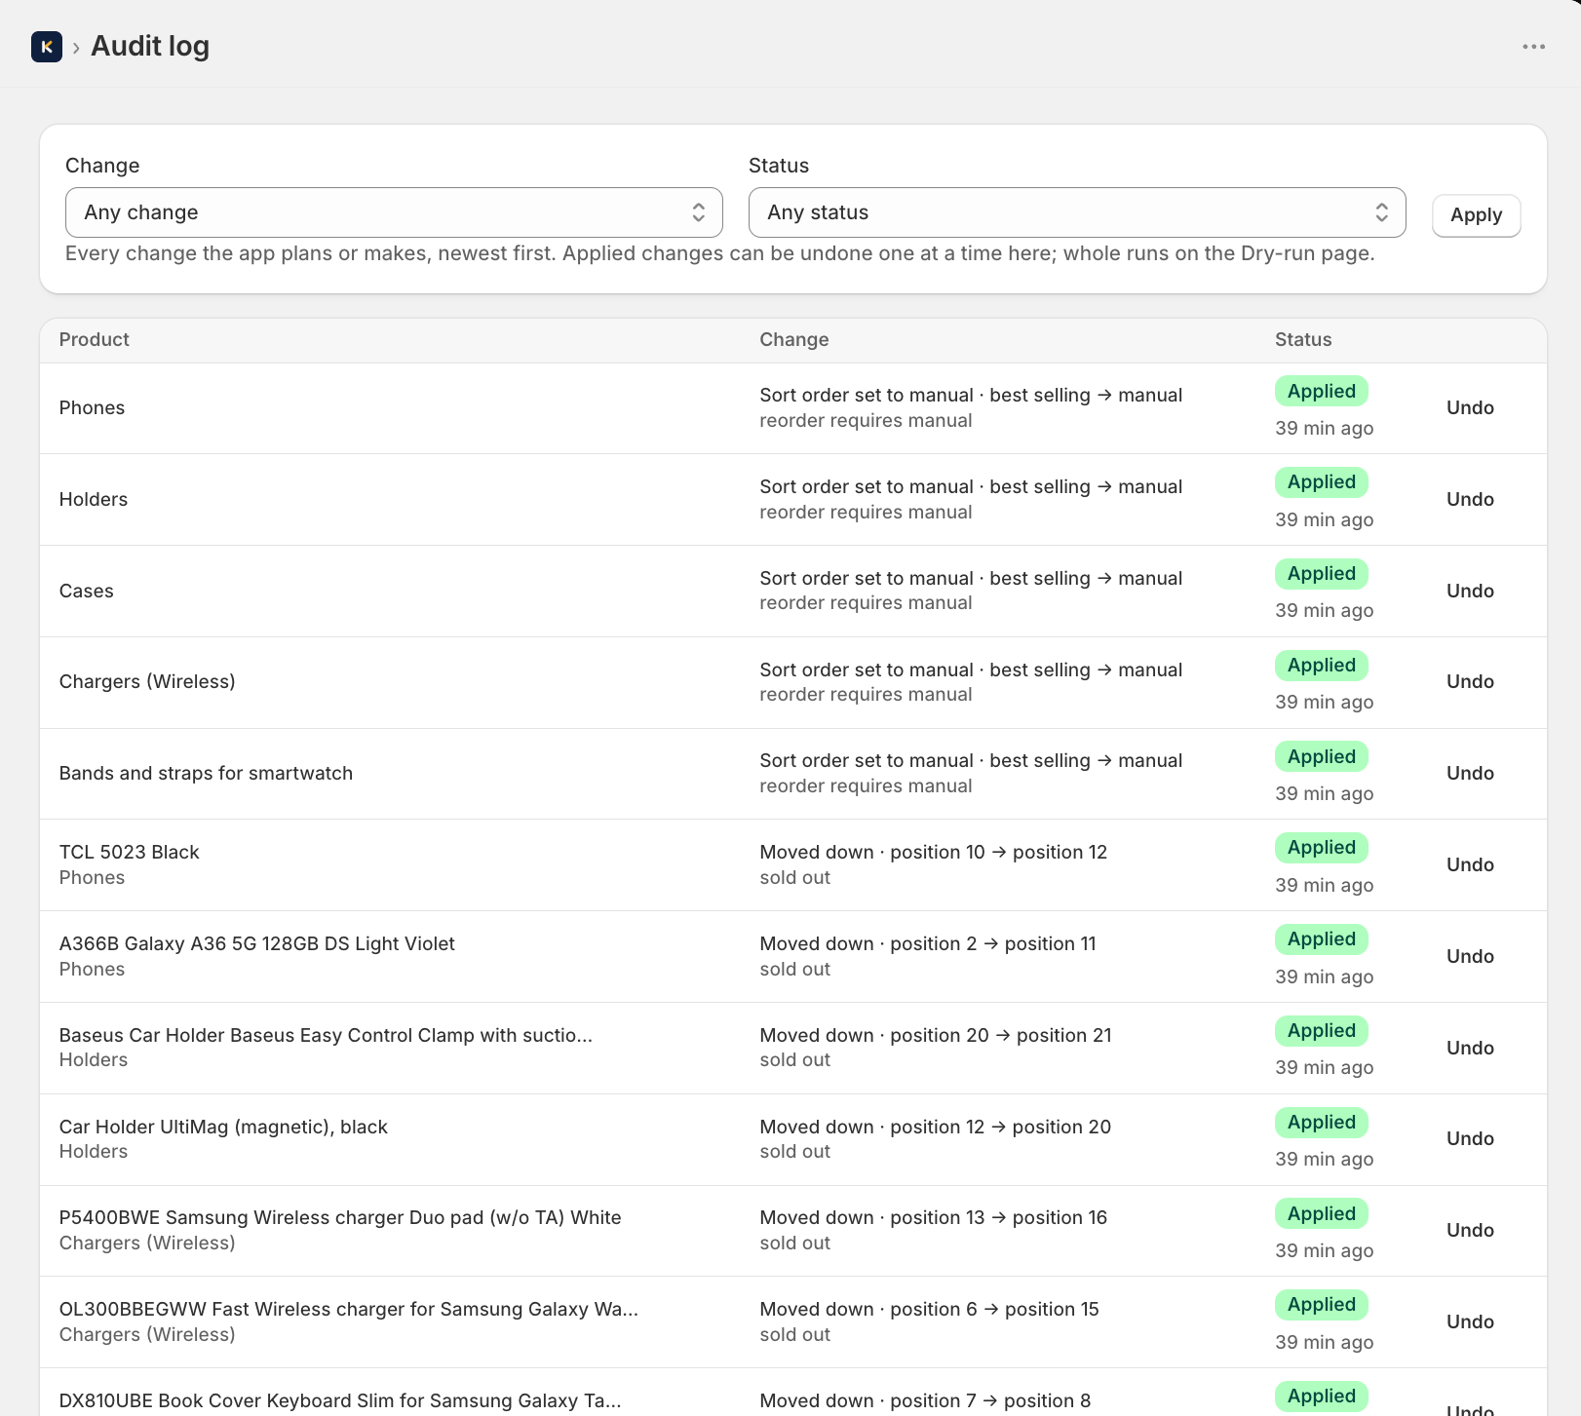The width and height of the screenshot is (1581, 1416).
Task: Open the three-dot more options menu
Action: pos(1533,47)
